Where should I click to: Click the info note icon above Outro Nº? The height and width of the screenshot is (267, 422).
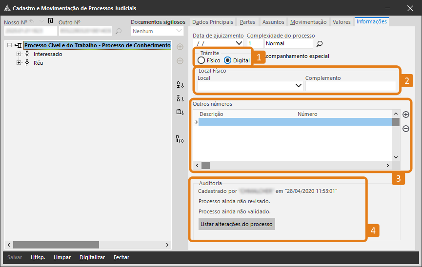coord(50,21)
